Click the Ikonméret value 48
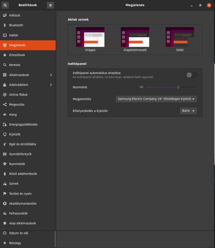Viewport: 215px width, 248px height. [x=141, y=87]
